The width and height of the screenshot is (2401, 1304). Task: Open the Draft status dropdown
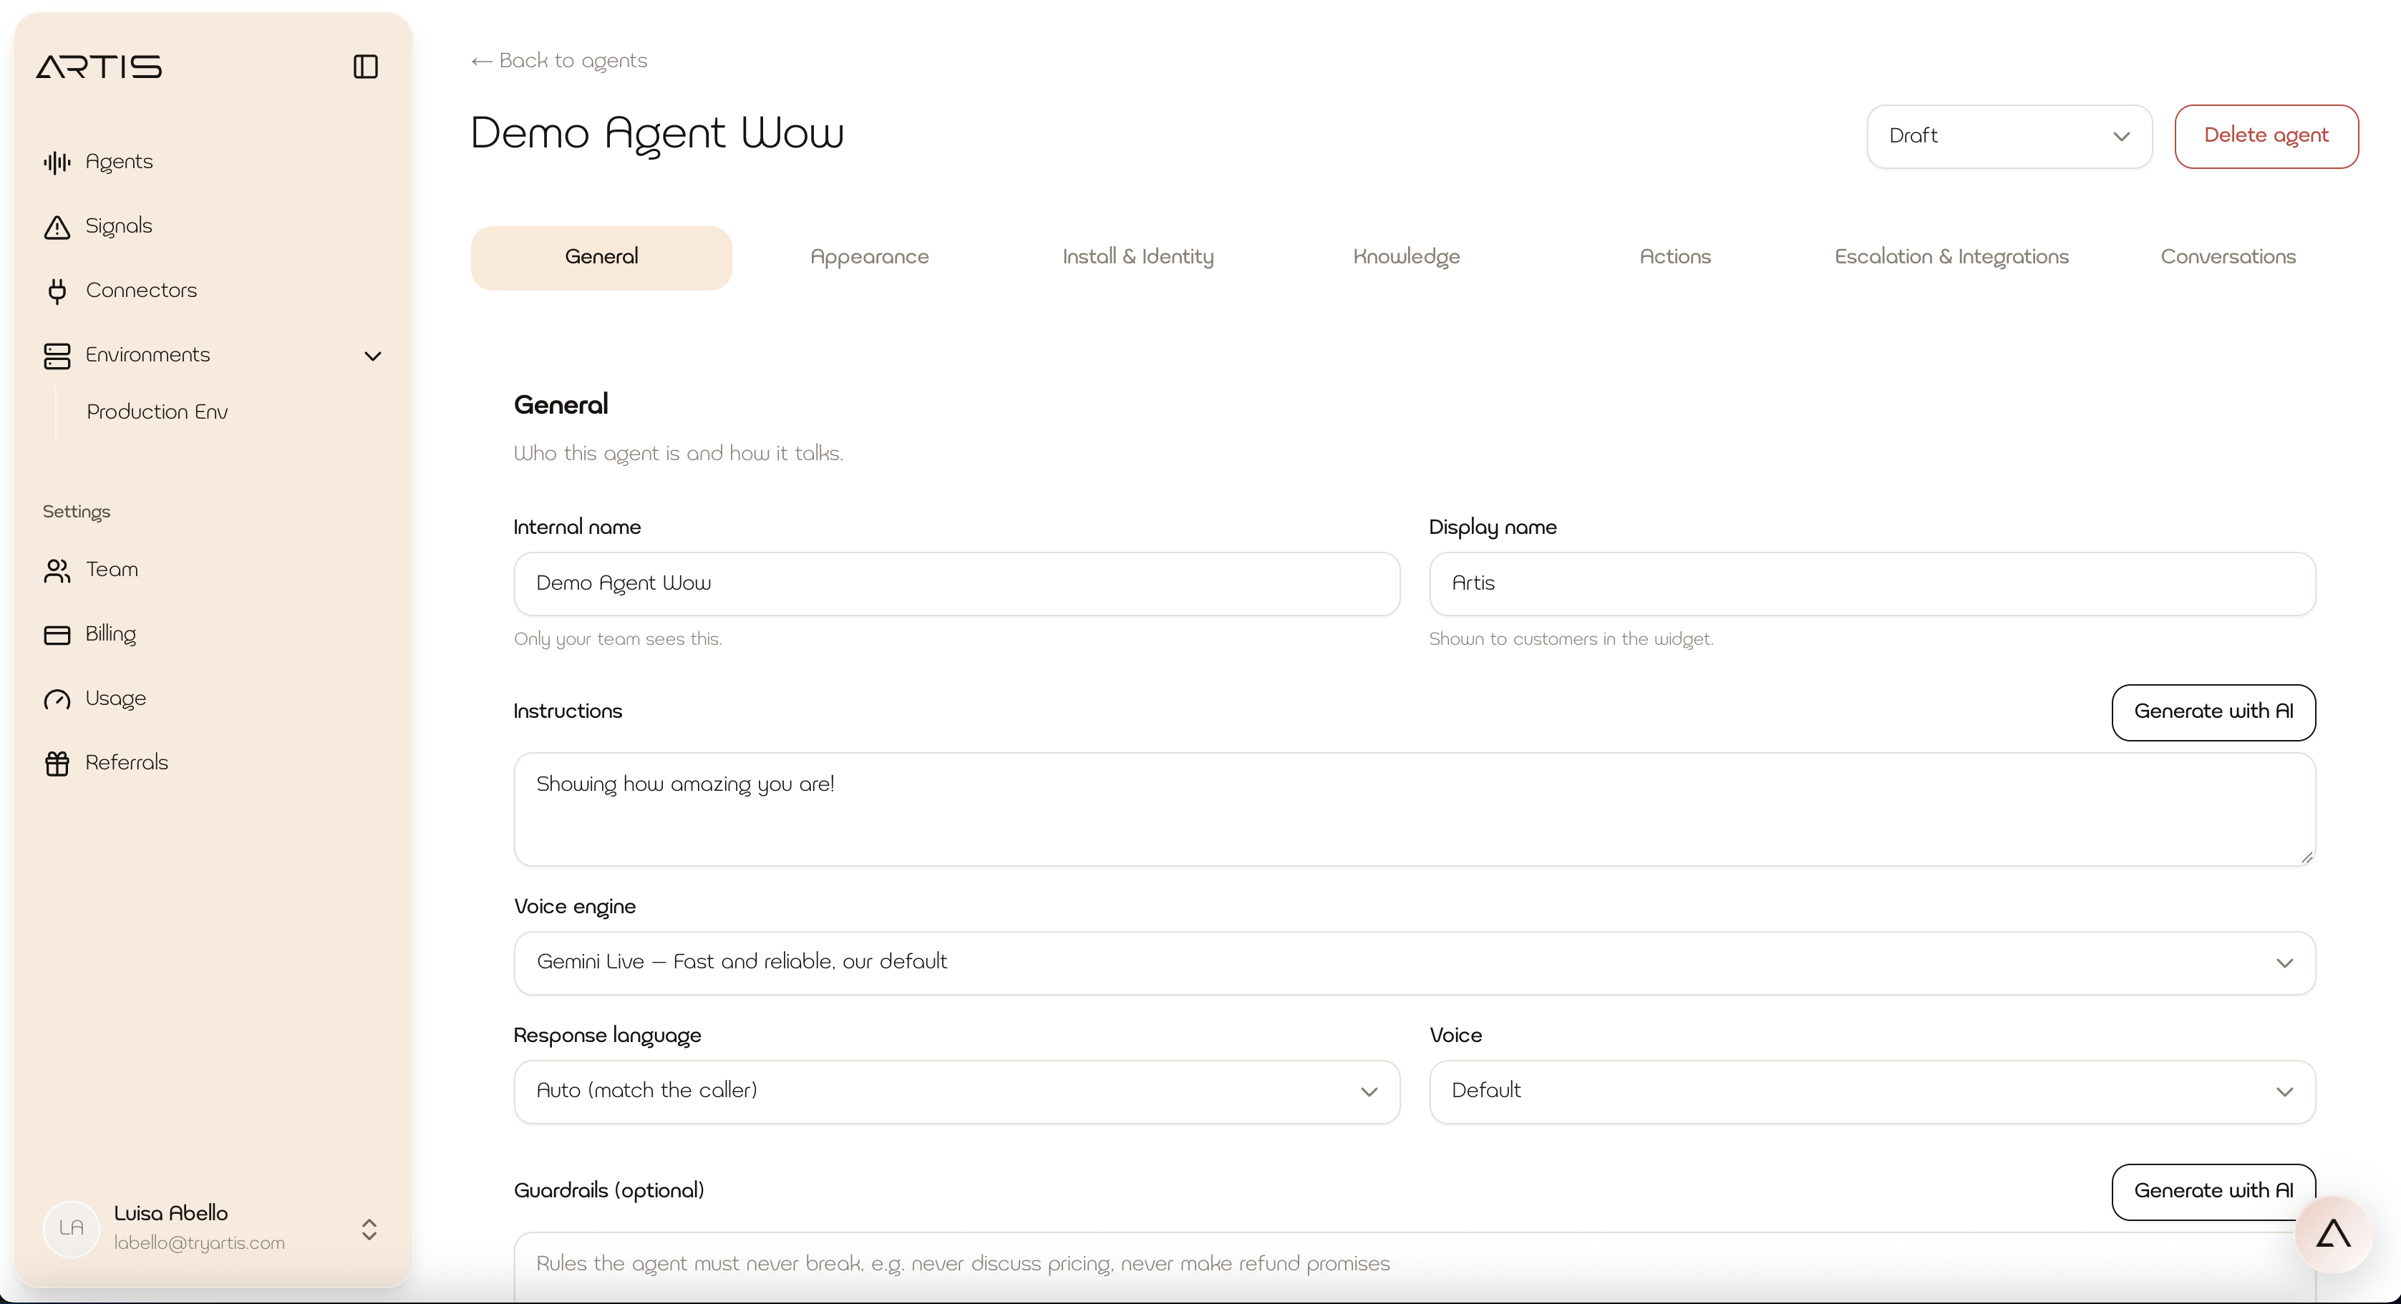tap(2009, 136)
